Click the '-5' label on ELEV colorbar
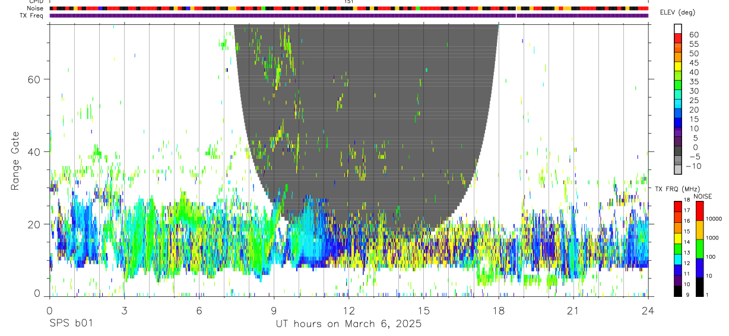Viewport: 729px width, 336px height. (694, 156)
